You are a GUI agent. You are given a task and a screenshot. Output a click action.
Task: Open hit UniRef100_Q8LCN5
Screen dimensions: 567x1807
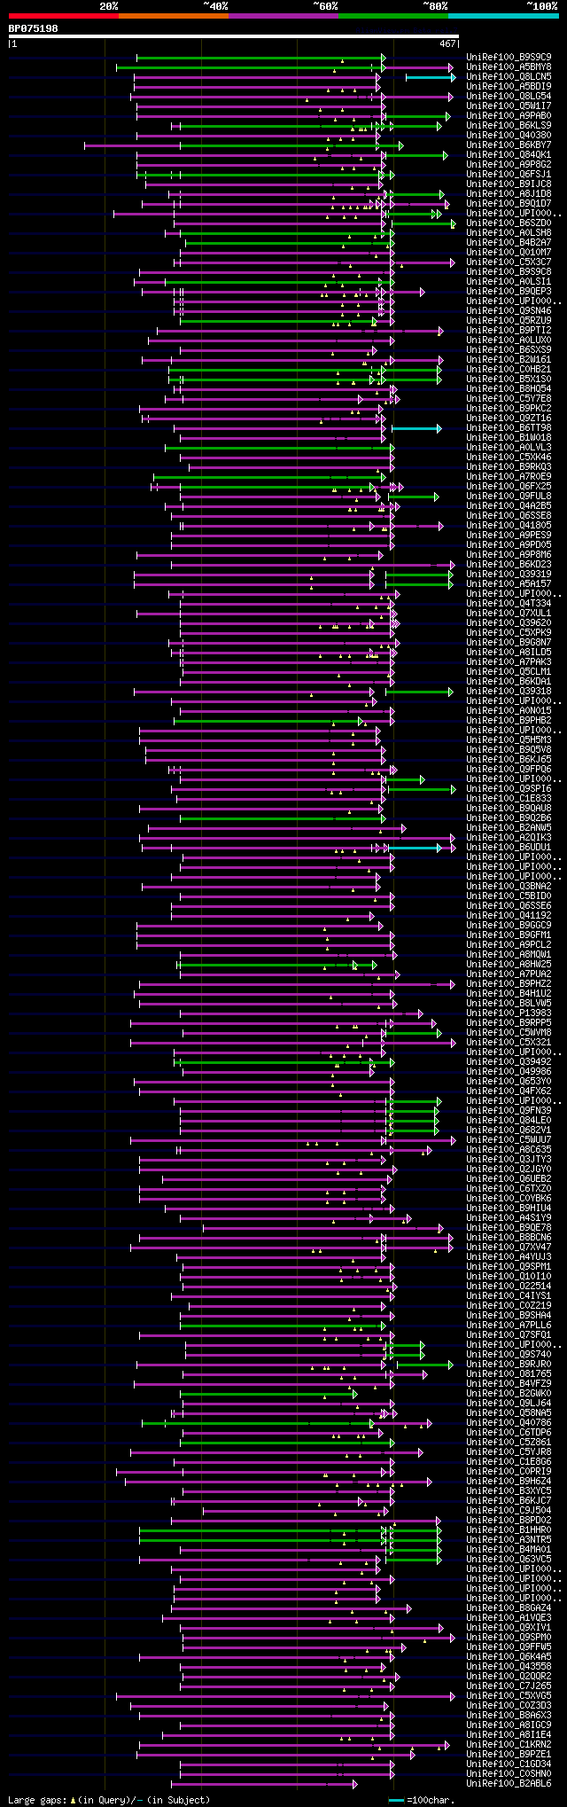(509, 76)
